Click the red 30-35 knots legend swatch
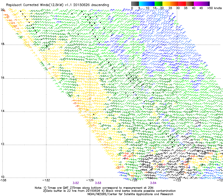 (x=182, y=4)
